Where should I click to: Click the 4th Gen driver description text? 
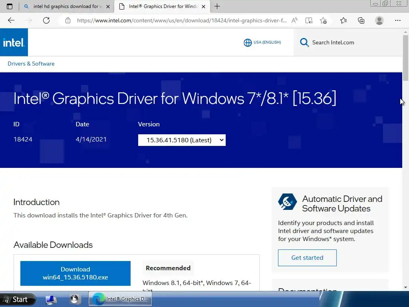(100, 215)
